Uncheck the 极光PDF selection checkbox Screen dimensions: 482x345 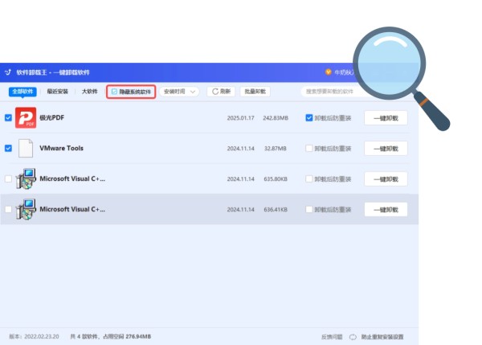[x=8, y=118]
